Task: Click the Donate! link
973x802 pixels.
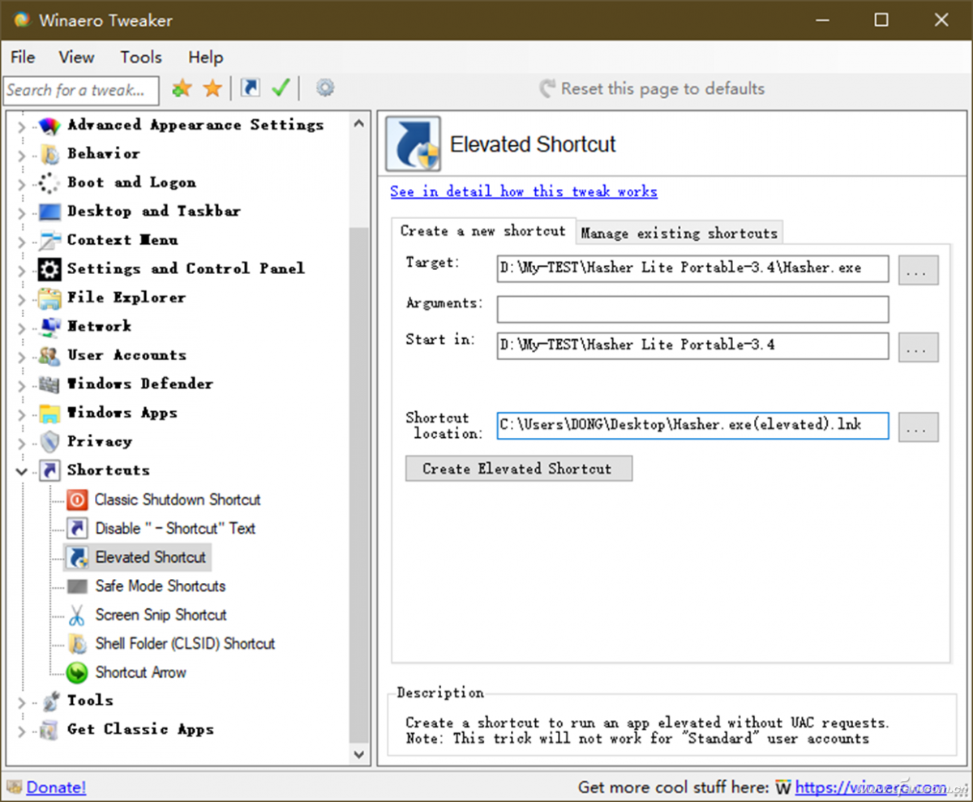Action: [56, 787]
